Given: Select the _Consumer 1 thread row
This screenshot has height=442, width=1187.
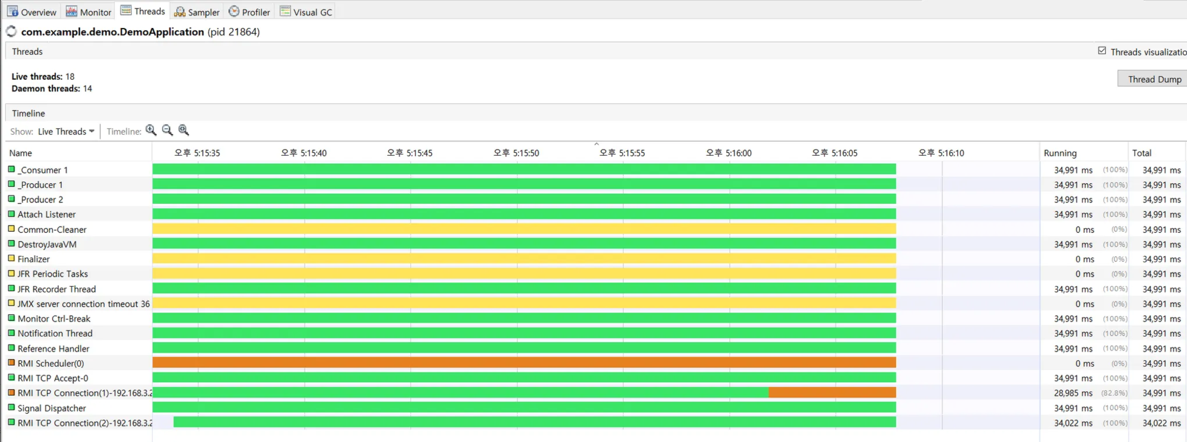Looking at the screenshot, I should pyautogui.click(x=43, y=170).
